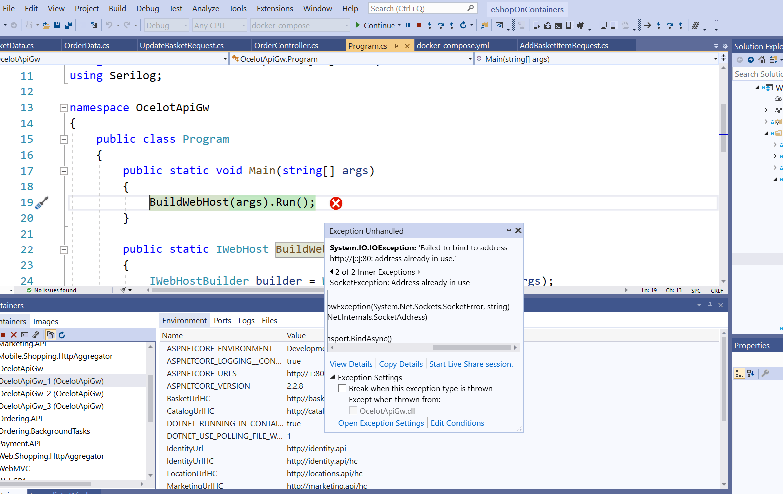Collapse the namespace OcelotApiGw code block

click(64, 108)
